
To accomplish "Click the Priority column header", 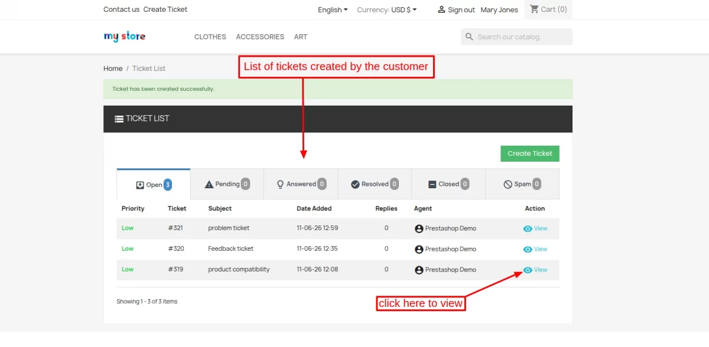I will pyautogui.click(x=133, y=208).
